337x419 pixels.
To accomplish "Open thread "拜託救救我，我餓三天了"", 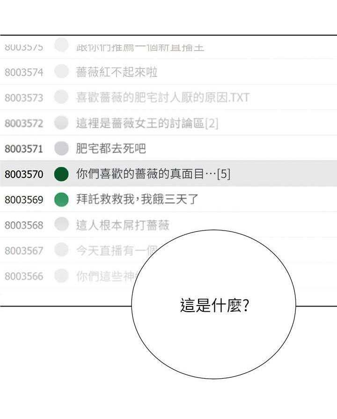I will (137, 200).
